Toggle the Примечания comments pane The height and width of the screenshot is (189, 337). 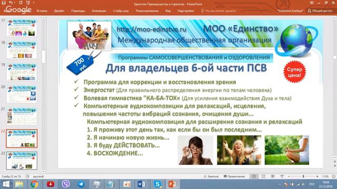(x=234, y=176)
